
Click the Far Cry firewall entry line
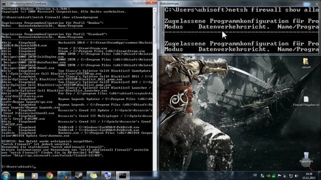pyautogui.click(x=77, y=94)
